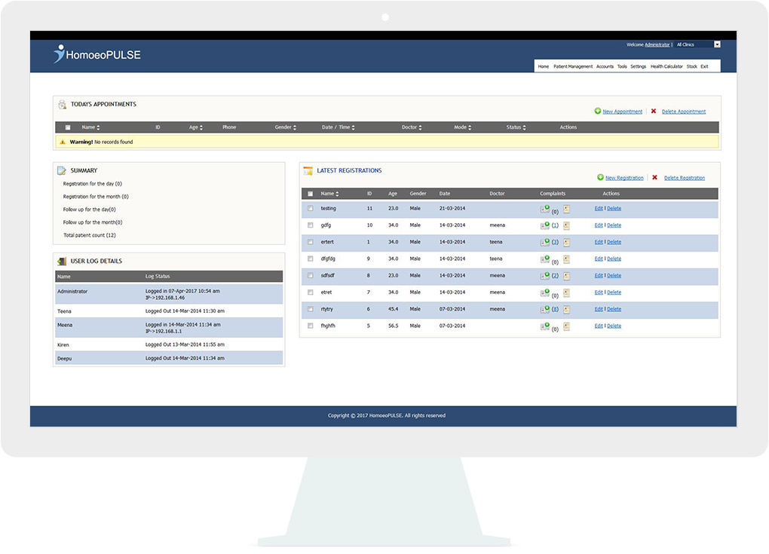The width and height of the screenshot is (769, 554).
Task: Open the Patient Management menu
Action: [x=573, y=66]
